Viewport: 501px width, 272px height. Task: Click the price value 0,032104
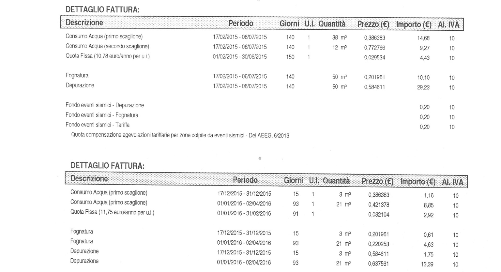point(379,215)
